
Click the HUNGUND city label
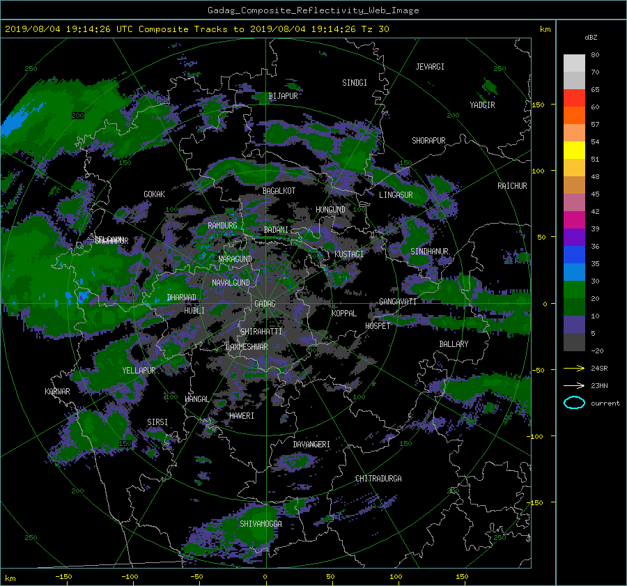(330, 210)
